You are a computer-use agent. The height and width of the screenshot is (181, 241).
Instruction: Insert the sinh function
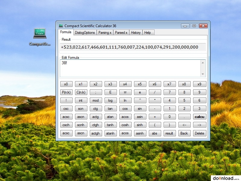pyautogui.click(x=140, y=125)
